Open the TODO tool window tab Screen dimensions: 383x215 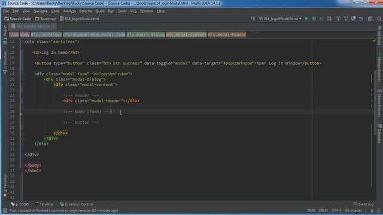[20, 204]
